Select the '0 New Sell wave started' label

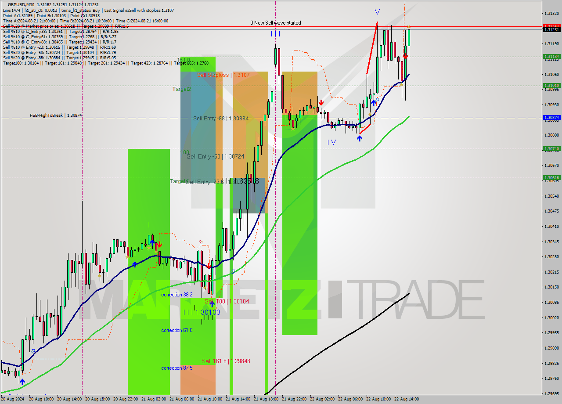(276, 23)
